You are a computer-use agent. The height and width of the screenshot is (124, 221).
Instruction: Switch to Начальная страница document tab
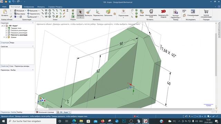[x=45, y=112]
